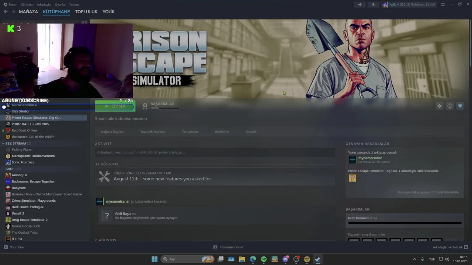Go to the TOPLULUK tab
The width and height of the screenshot is (472, 265).
(x=86, y=12)
